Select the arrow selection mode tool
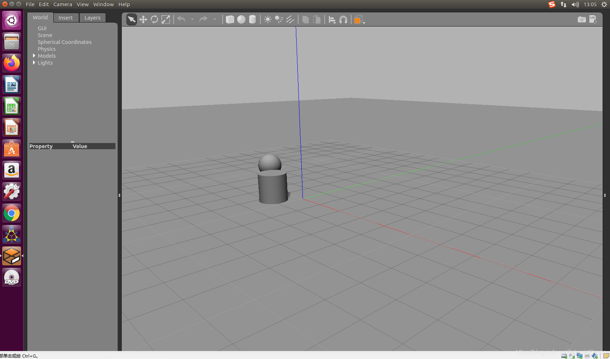Screen dimensions: 610x359 click(131, 19)
